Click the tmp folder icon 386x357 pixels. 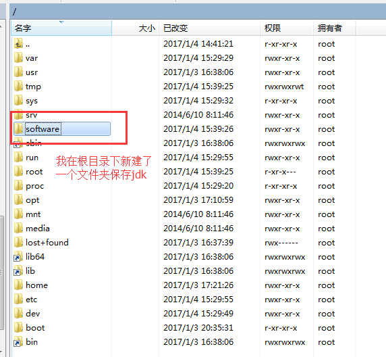pos(18,87)
